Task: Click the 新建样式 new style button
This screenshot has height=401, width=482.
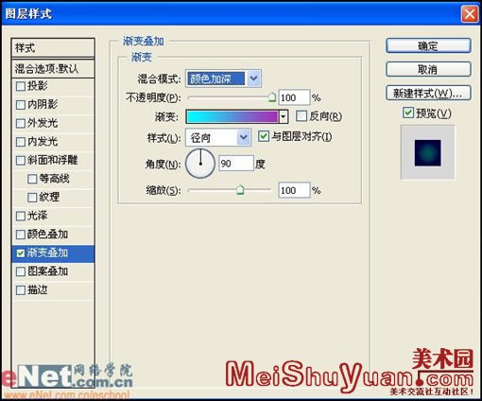Action: [428, 93]
